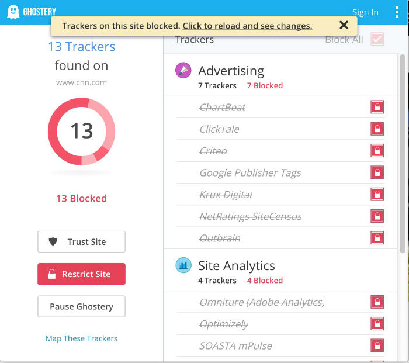Dismiss the trackers blocked notification banner
Image resolution: width=409 pixels, height=363 pixels.
point(344,25)
